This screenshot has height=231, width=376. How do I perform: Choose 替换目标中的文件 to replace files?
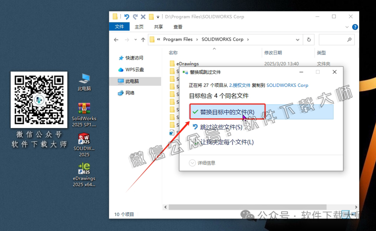(x=227, y=112)
